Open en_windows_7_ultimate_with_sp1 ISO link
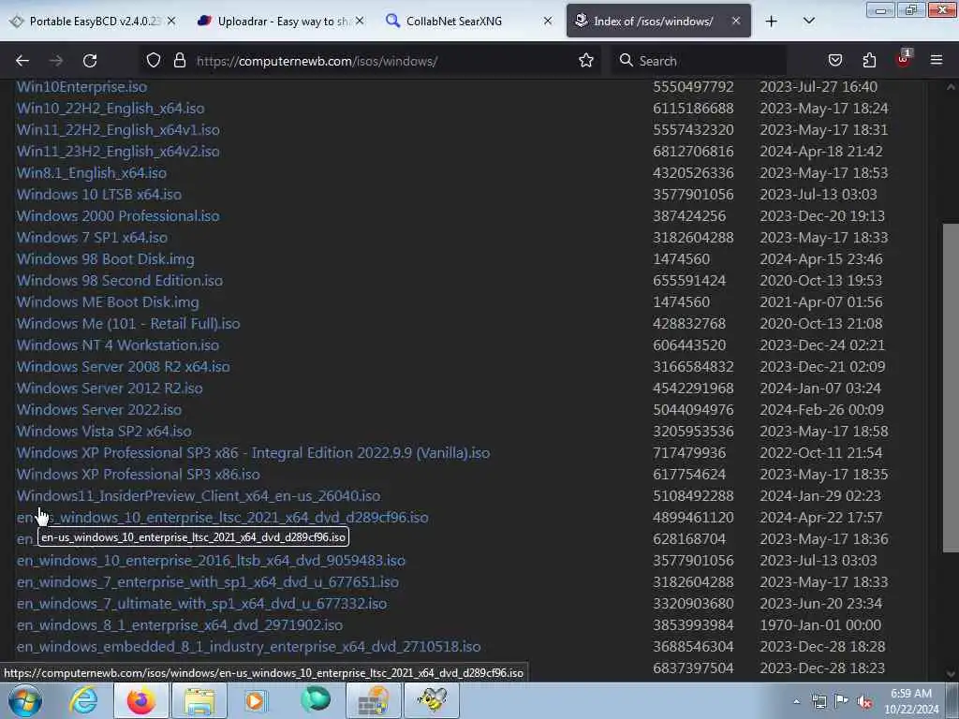 [x=202, y=604]
